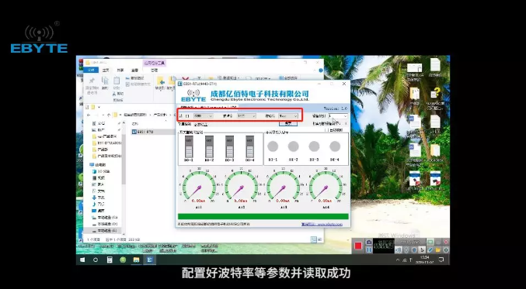Open the Calculator taskbar icon
The width and height of the screenshot is (526, 289).
(x=110, y=260)
